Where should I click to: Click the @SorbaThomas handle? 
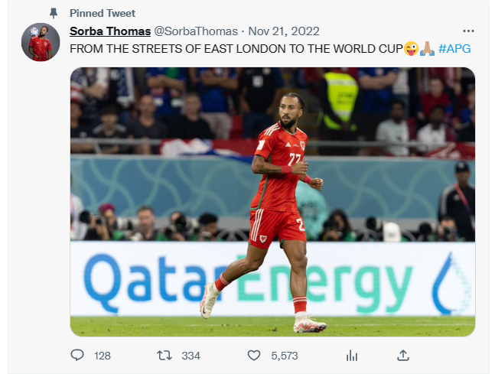coord(196,31)
